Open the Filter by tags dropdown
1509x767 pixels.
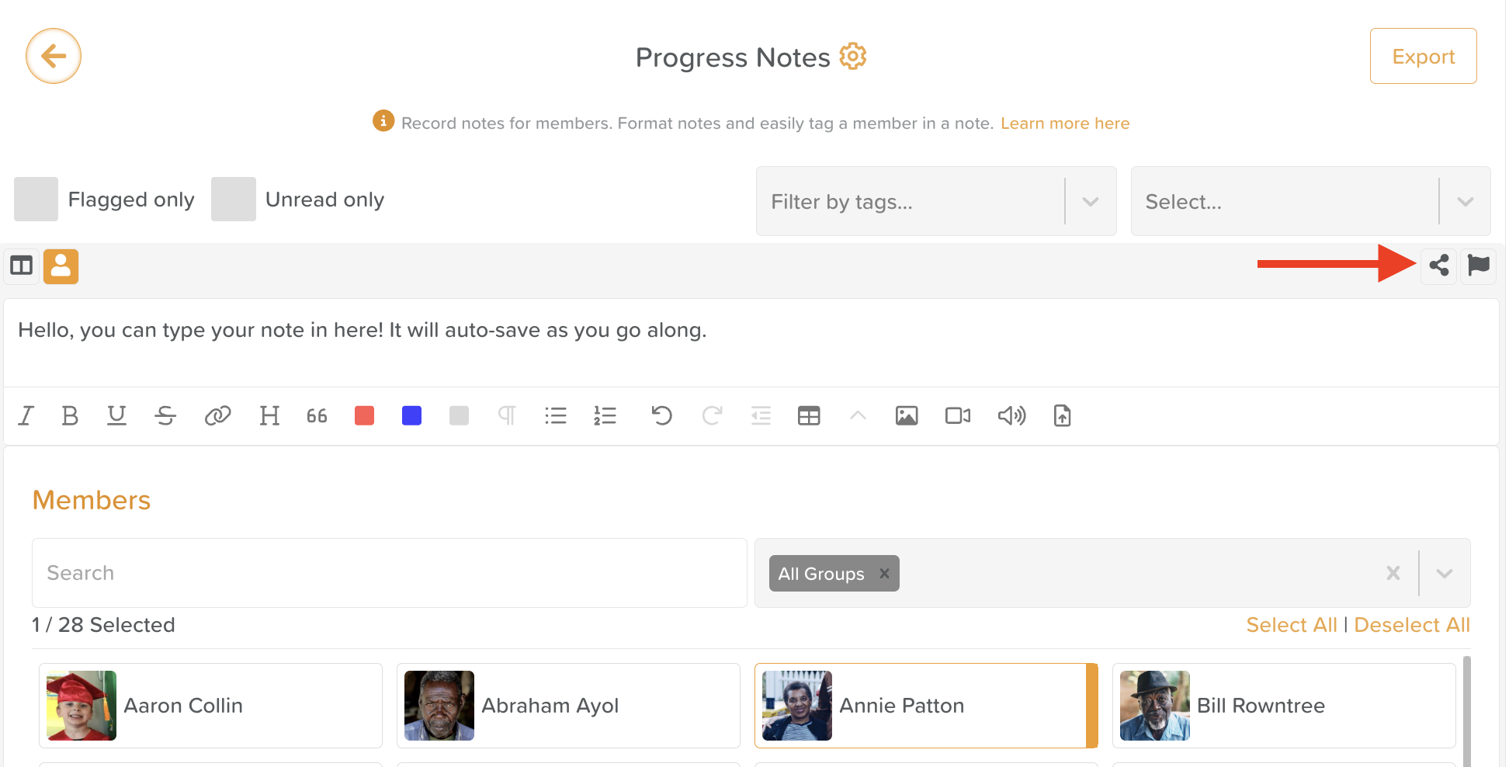[916, 202]
